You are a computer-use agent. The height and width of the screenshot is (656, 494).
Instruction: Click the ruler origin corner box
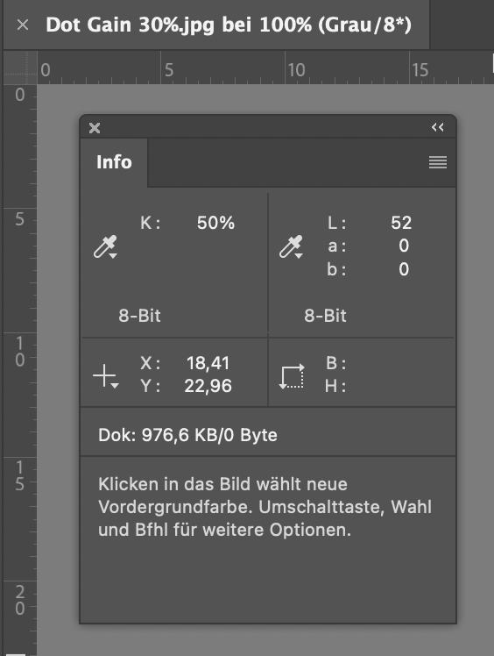coord(20,68)
